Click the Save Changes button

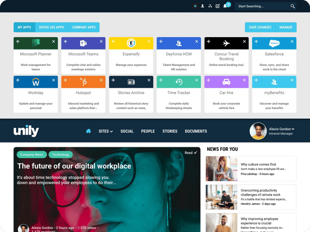pyautogui.click(x=260, y=27)
